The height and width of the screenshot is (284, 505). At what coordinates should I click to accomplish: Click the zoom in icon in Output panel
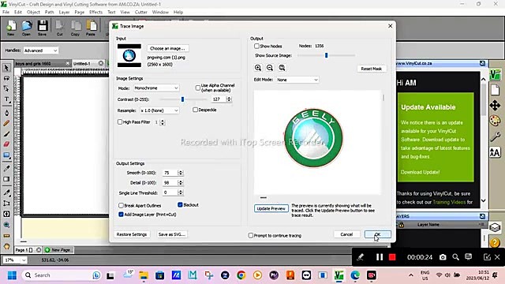pyautogui.click(x=258, y=68)
